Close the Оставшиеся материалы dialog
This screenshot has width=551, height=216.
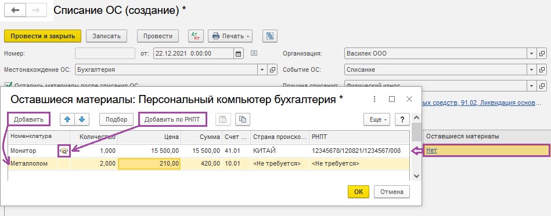[409, 99]
